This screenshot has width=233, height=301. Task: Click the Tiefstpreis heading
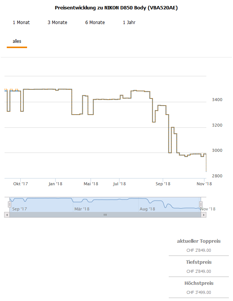(x=199, y=262)
